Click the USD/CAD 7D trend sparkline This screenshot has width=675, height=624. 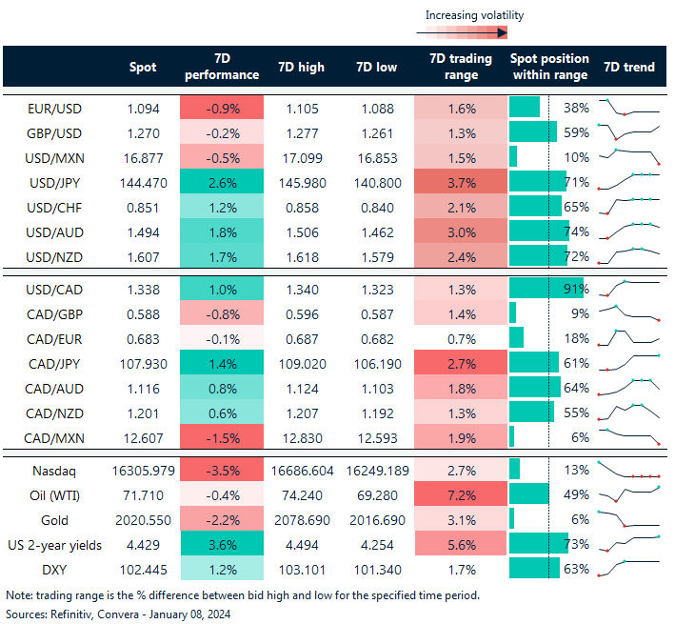point(628,288)
